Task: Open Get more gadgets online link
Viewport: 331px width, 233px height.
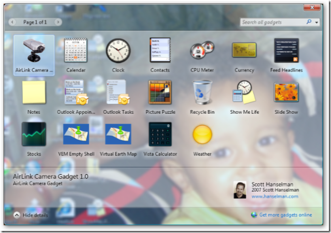Action: coord(285,214)
